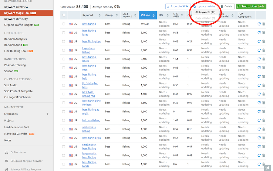Open the feedback megaphone widget

268,168
